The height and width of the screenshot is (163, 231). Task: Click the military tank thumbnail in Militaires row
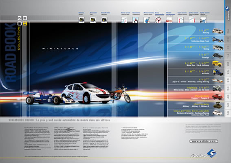pos(217,105)
